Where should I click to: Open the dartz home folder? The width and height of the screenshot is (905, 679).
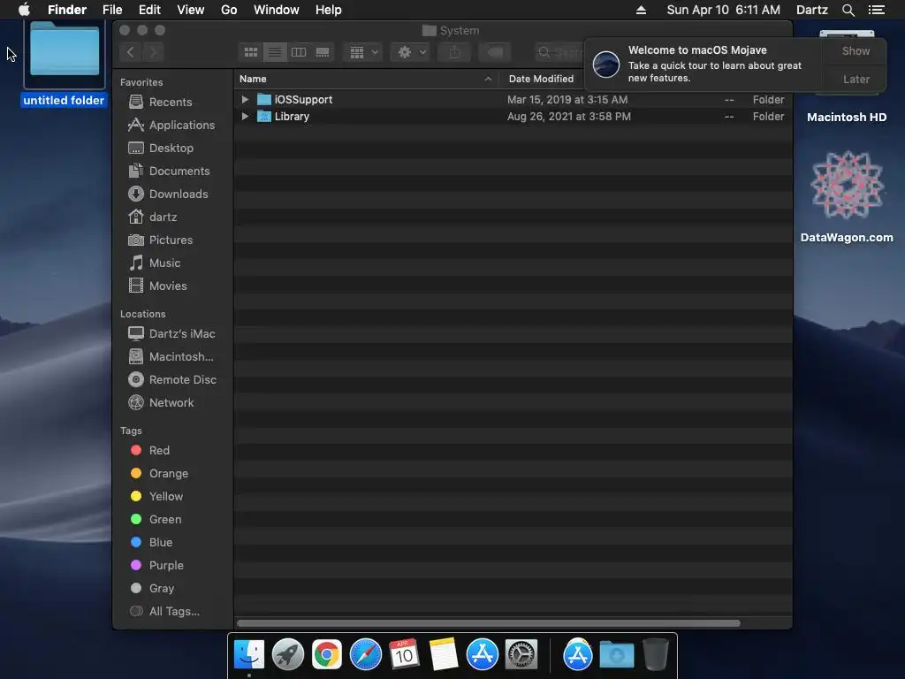tap(163, 217)
